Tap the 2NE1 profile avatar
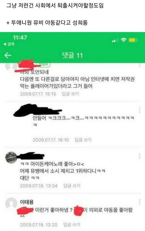145x231 pixels. [x=11, y=158]
